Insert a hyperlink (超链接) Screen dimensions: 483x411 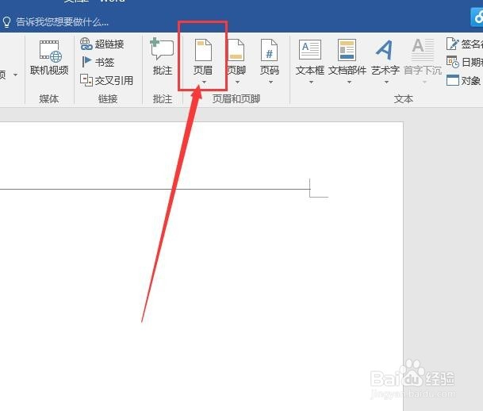coord(102,44)
